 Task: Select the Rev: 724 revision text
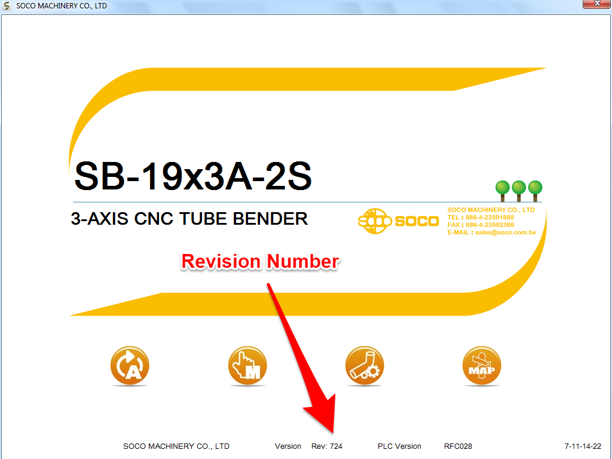(327, 446)
